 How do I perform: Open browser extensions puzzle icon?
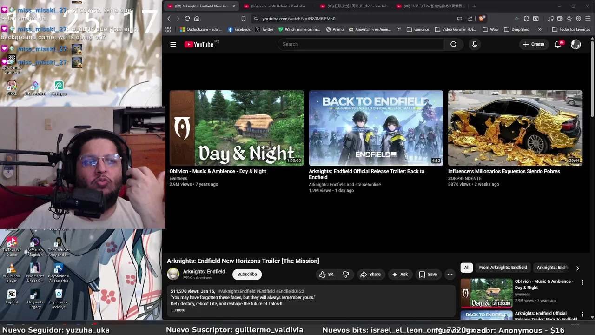(x=527, y=19)
